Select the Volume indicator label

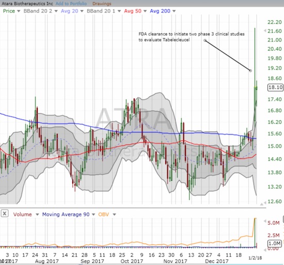pyautogui.click(x=22, y=214)
